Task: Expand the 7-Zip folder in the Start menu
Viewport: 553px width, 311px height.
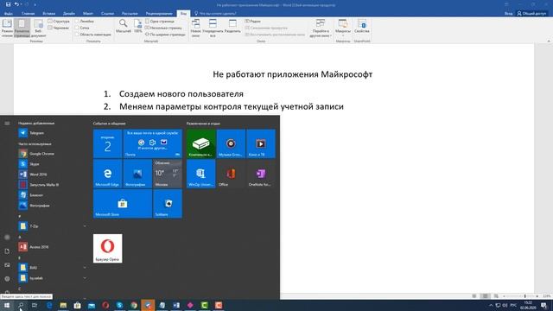Action: pos(52,226)
